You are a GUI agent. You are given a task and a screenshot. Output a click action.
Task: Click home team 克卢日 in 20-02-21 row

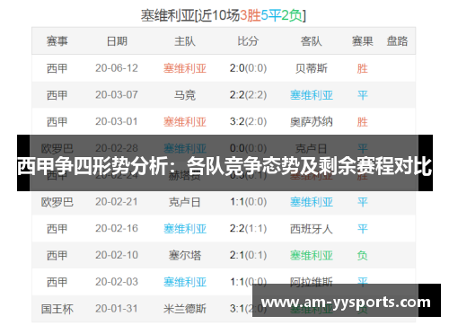coord(185,202)
